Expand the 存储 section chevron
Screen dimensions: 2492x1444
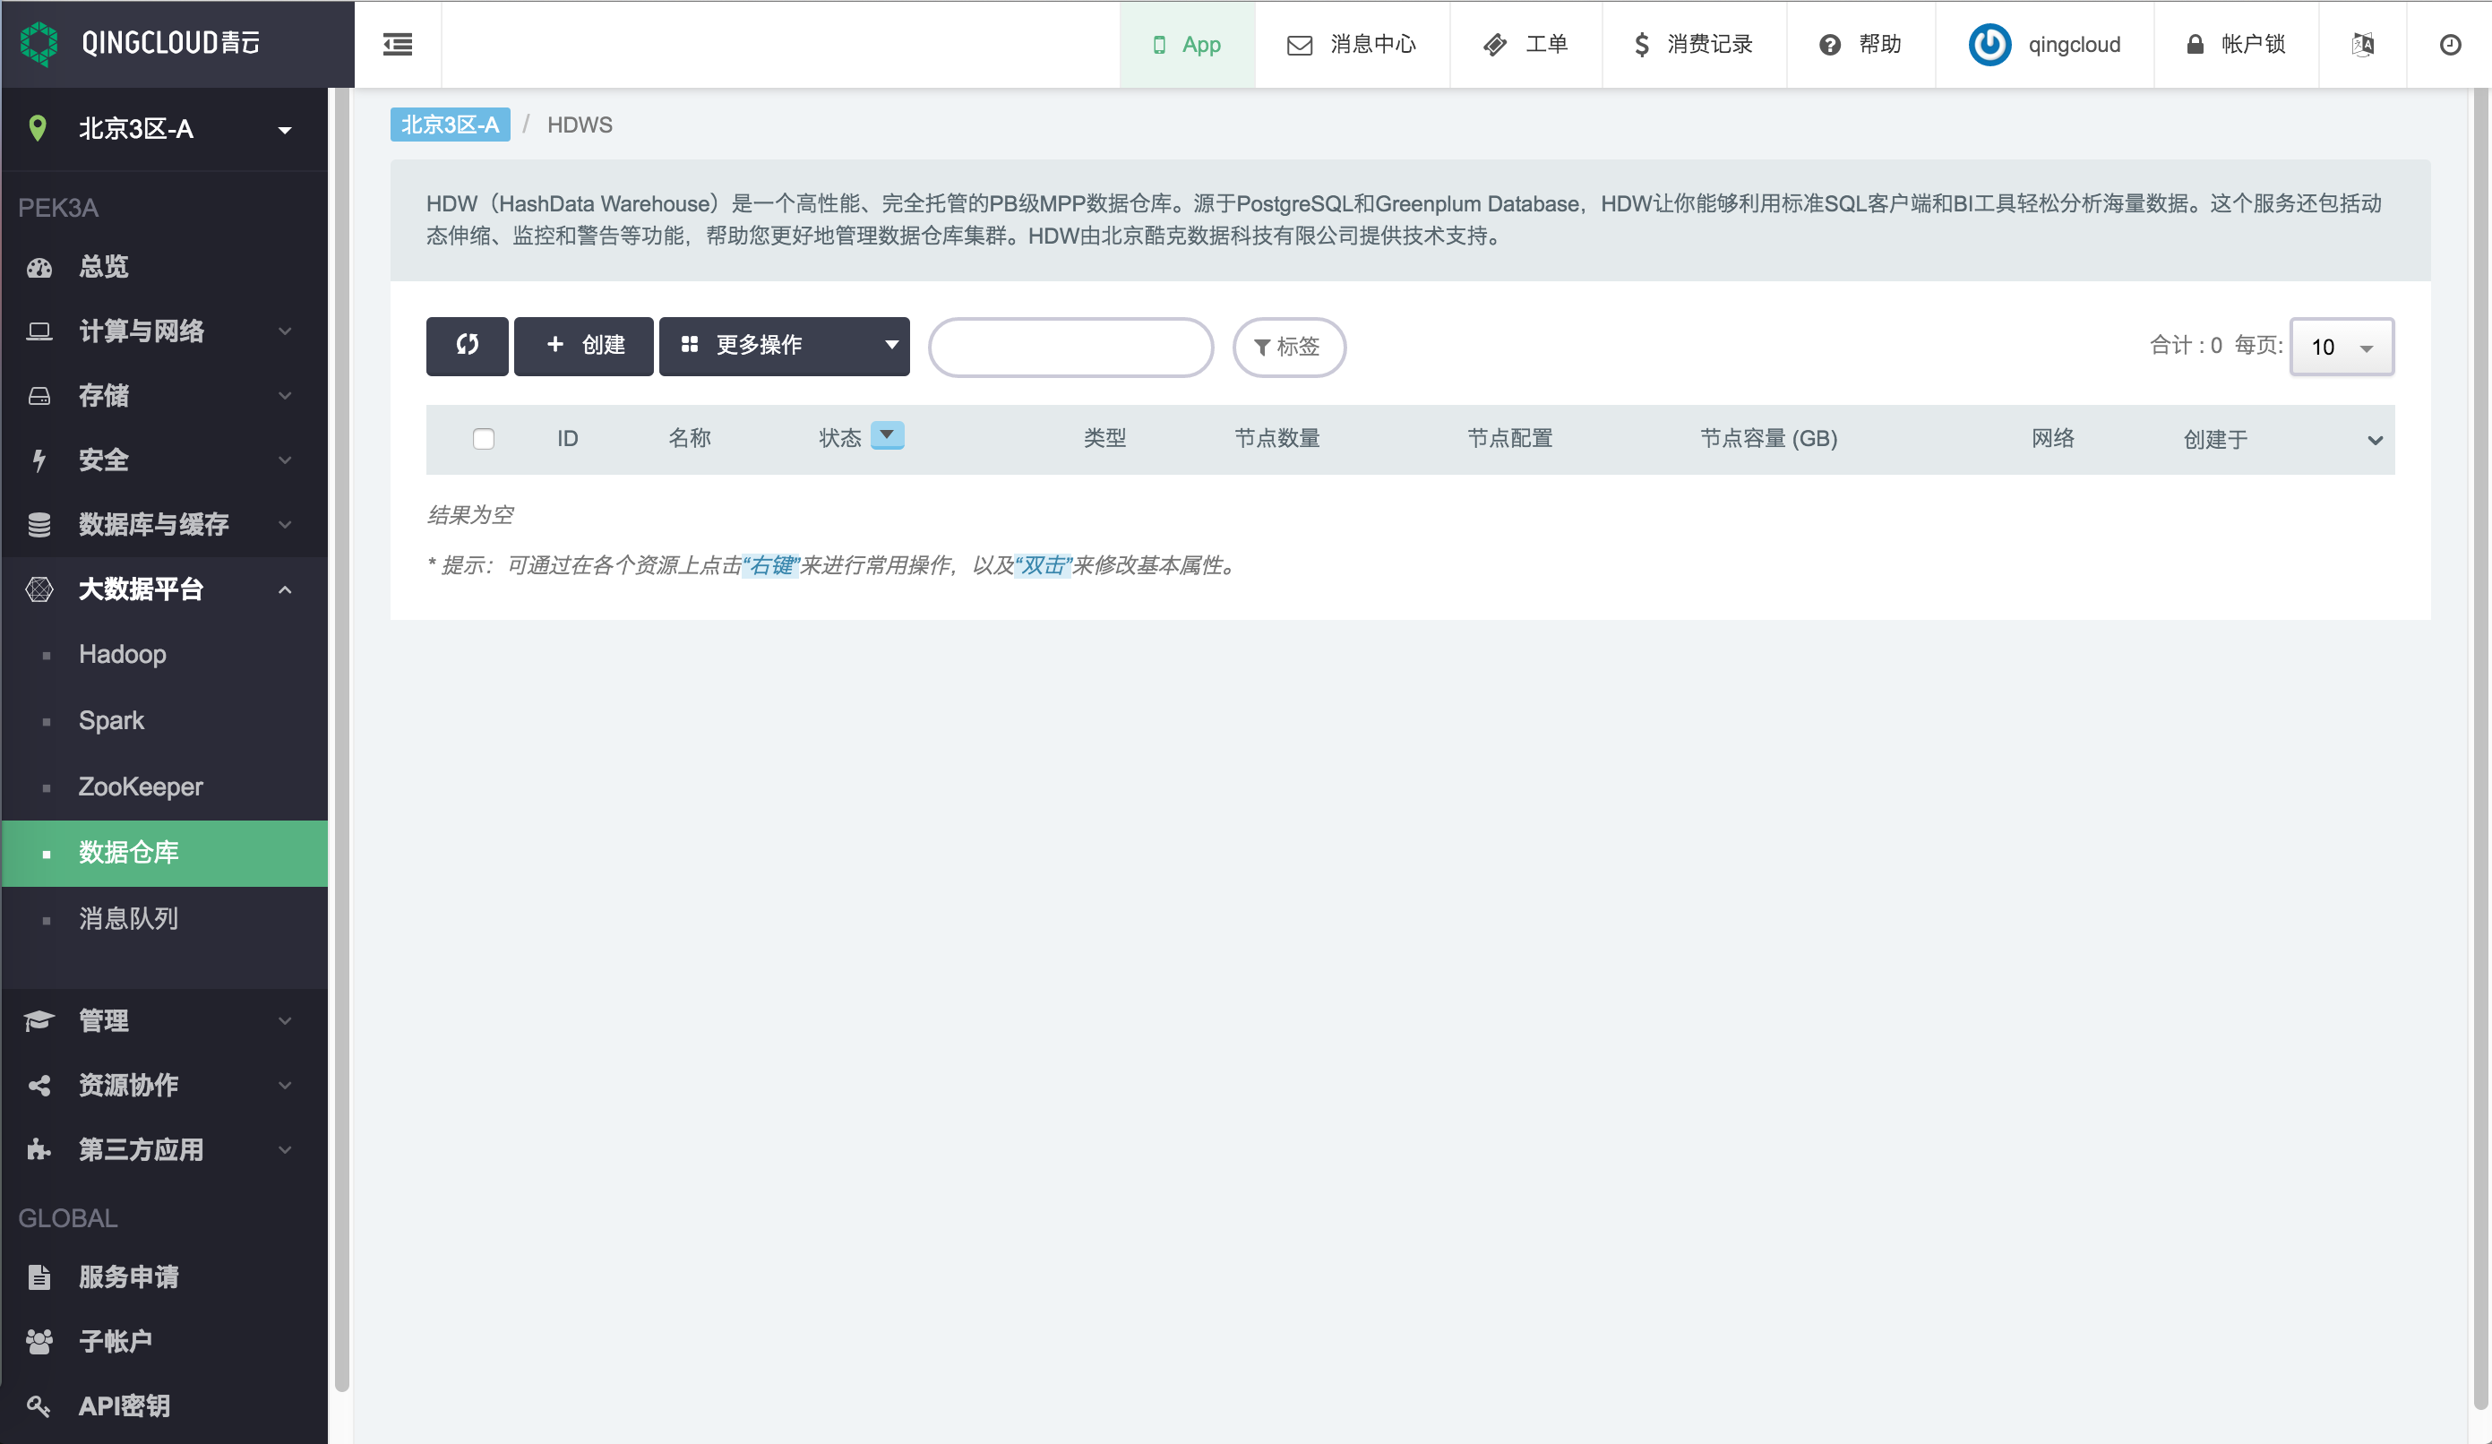pyautogui.click(x=285, y=396)
